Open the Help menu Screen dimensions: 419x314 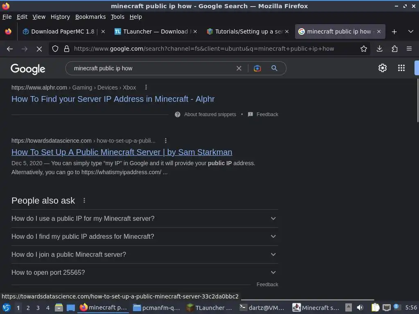135,17
